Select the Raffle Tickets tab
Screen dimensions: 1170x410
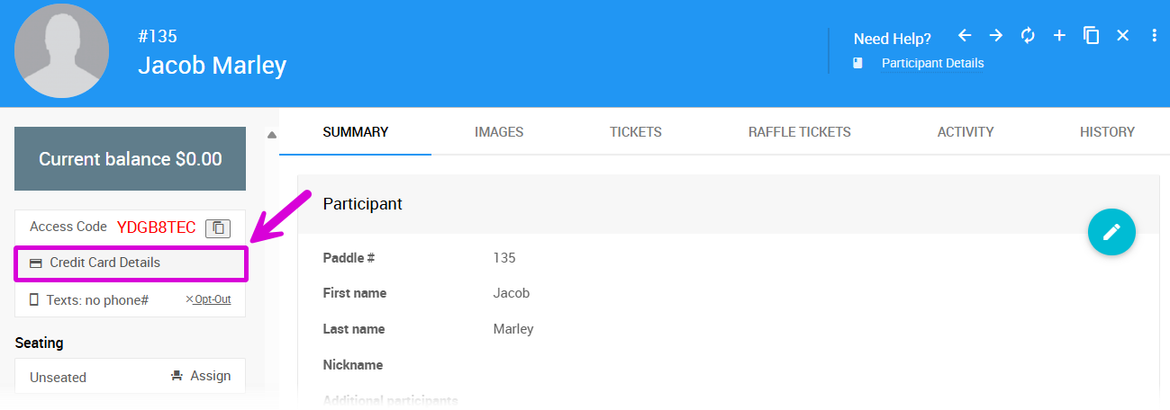[x=799, y=132]
